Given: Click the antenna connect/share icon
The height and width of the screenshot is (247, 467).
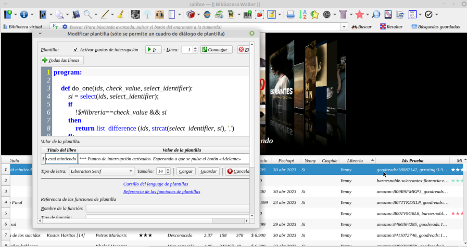Looking at the screenshot, I should click(x=147, y=14).
